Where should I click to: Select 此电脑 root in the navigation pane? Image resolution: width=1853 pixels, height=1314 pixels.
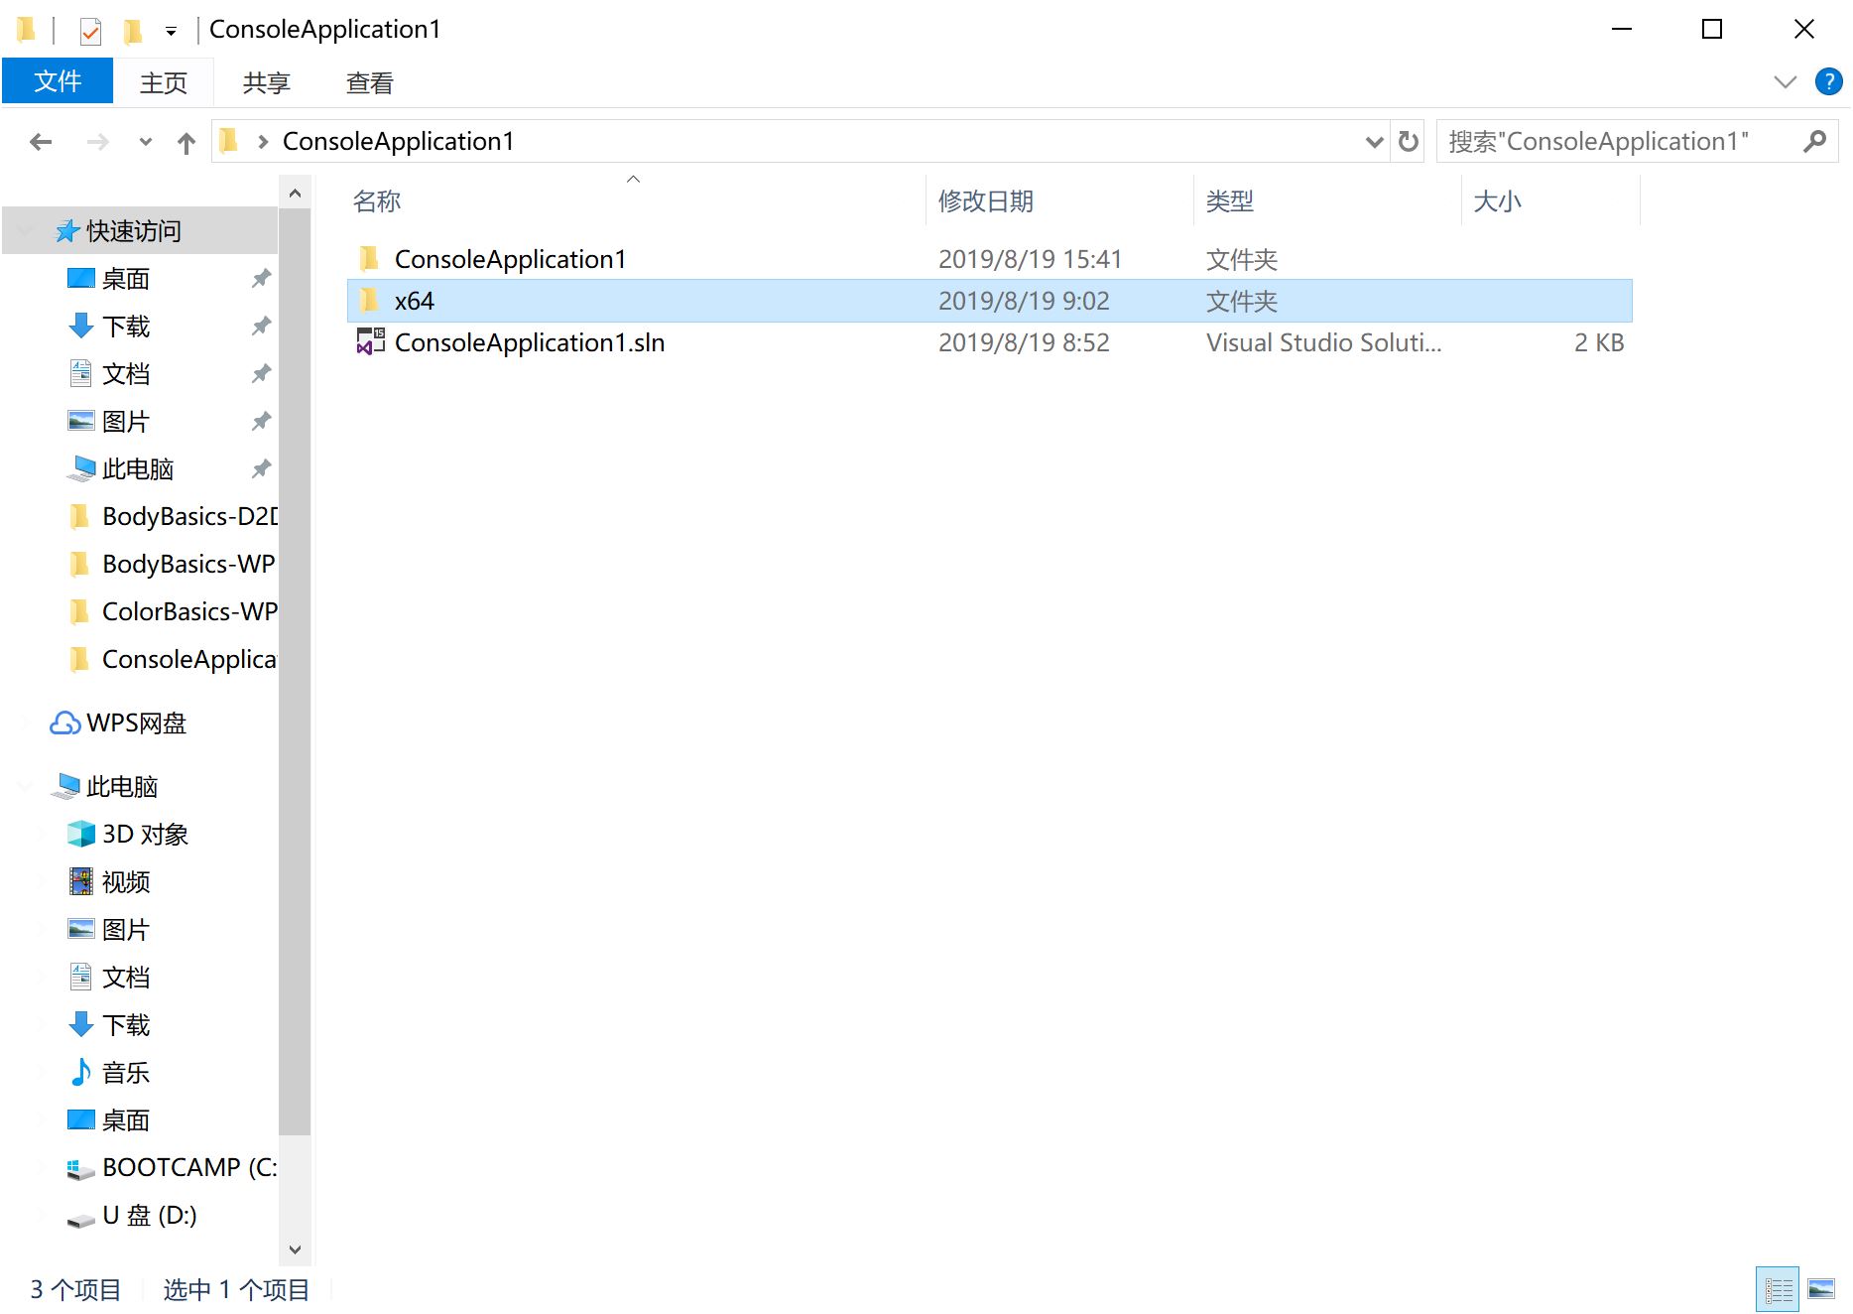coord(121,787)
